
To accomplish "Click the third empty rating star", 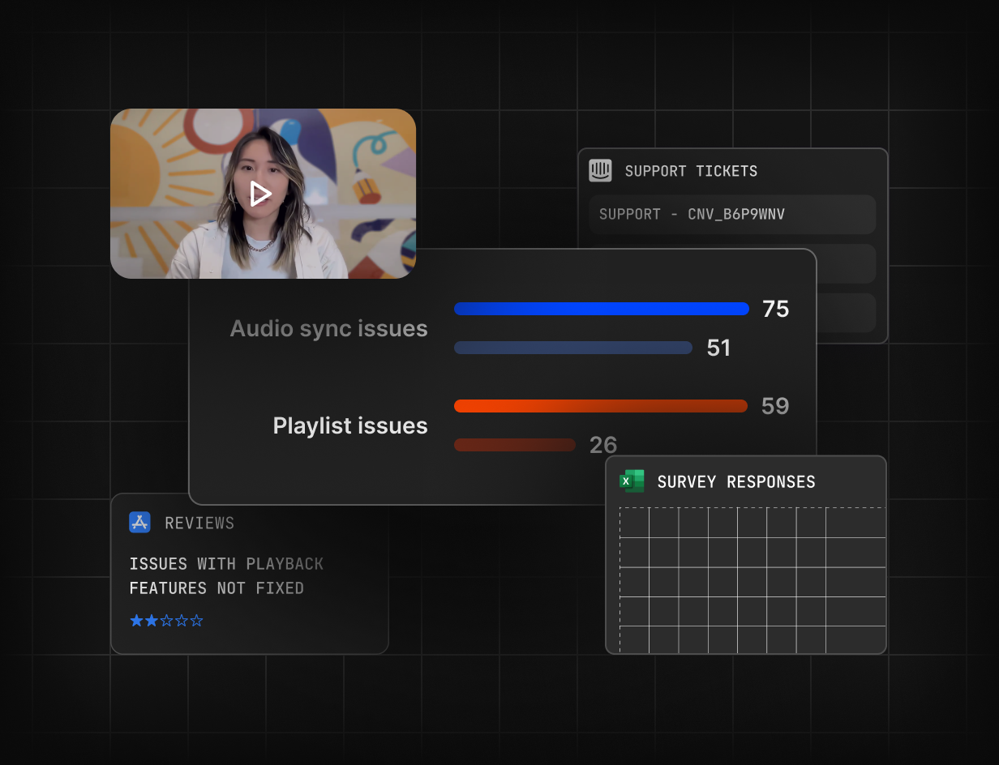I will coord(166,621).
